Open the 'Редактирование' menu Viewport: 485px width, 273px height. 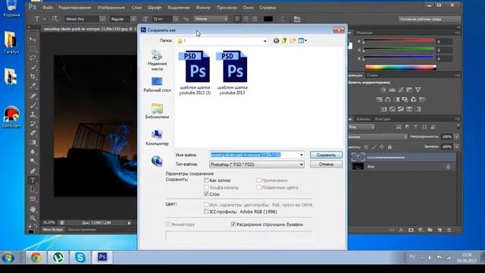click(74, 8)
